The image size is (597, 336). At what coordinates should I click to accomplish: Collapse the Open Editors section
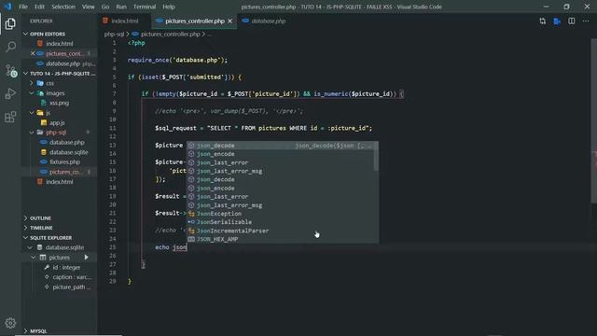tap(48, 34)
